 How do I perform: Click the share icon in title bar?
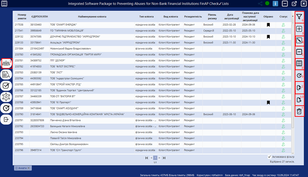click(260, 4)
